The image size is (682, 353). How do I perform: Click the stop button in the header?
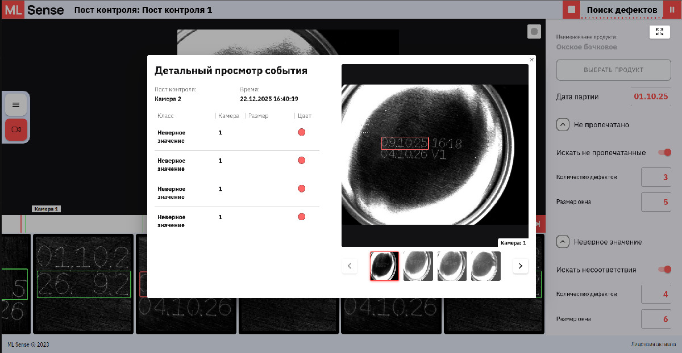(572, 10)
